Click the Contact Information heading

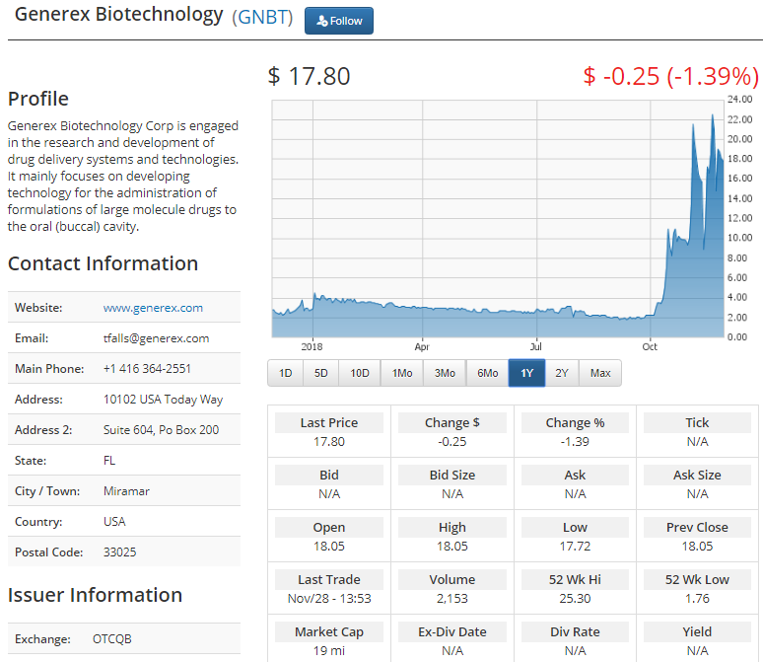tap(104, 263)
